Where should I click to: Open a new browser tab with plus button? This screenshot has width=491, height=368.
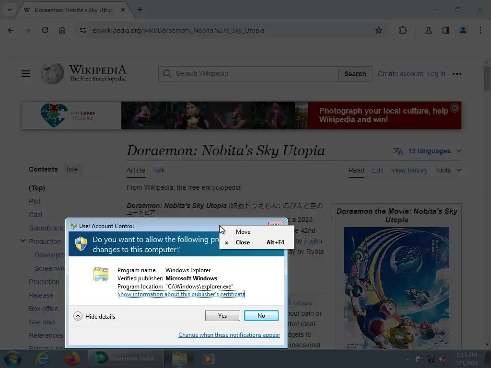pyautogui.click(x=140, y=10)
